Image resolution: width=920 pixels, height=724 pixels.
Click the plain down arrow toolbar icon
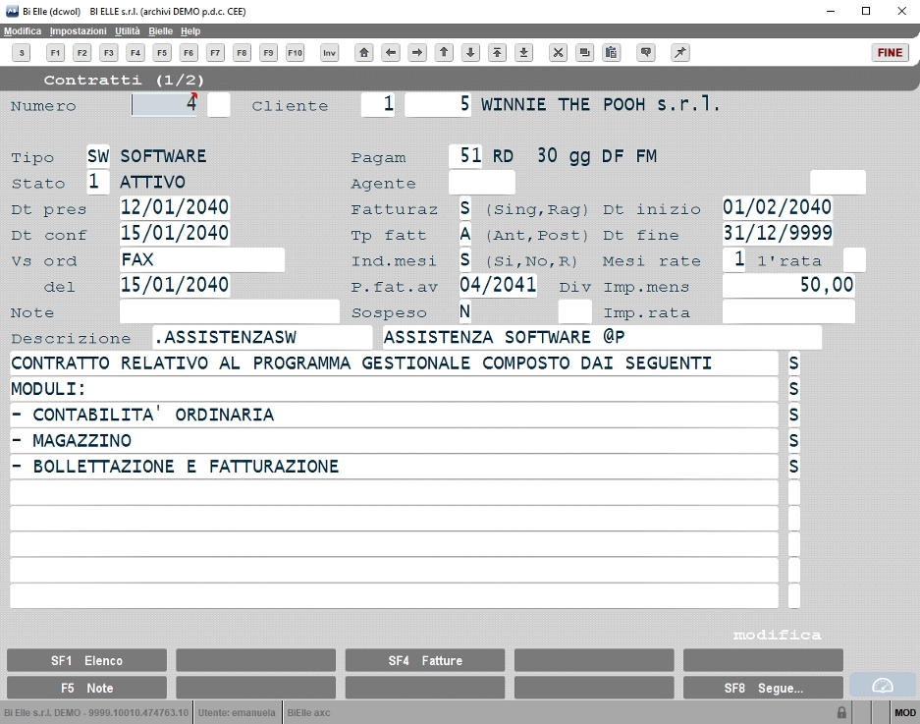tap(470, 53)
